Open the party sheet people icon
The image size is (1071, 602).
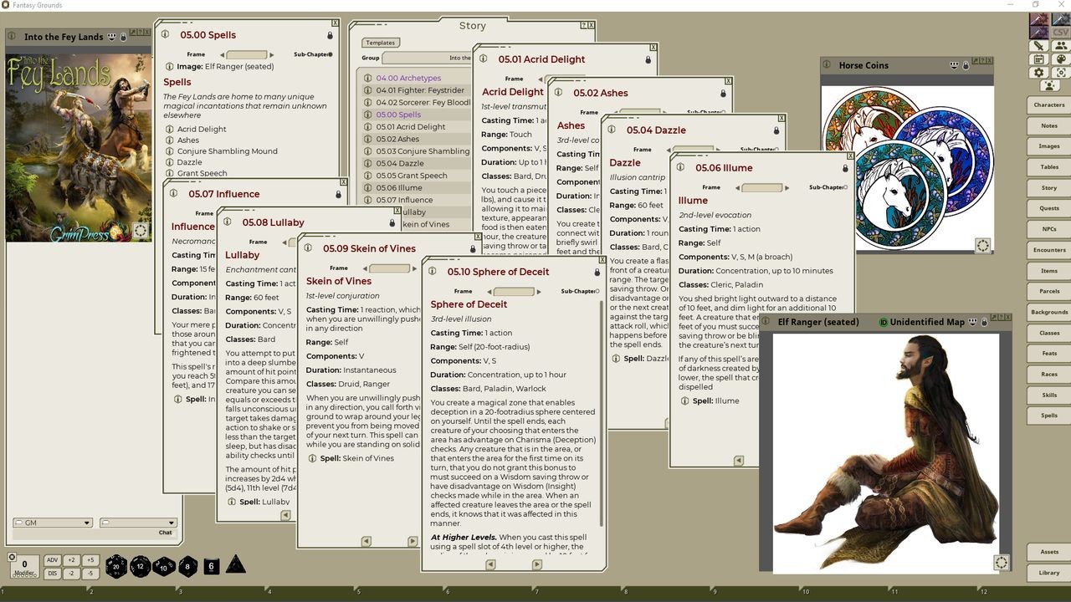tap(1061, 45)
